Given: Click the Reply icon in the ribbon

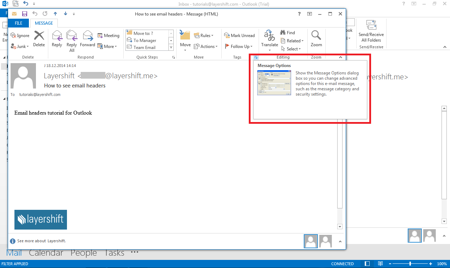Looking at the screenshot, I should pyautogui.click(x=57, y=38).
